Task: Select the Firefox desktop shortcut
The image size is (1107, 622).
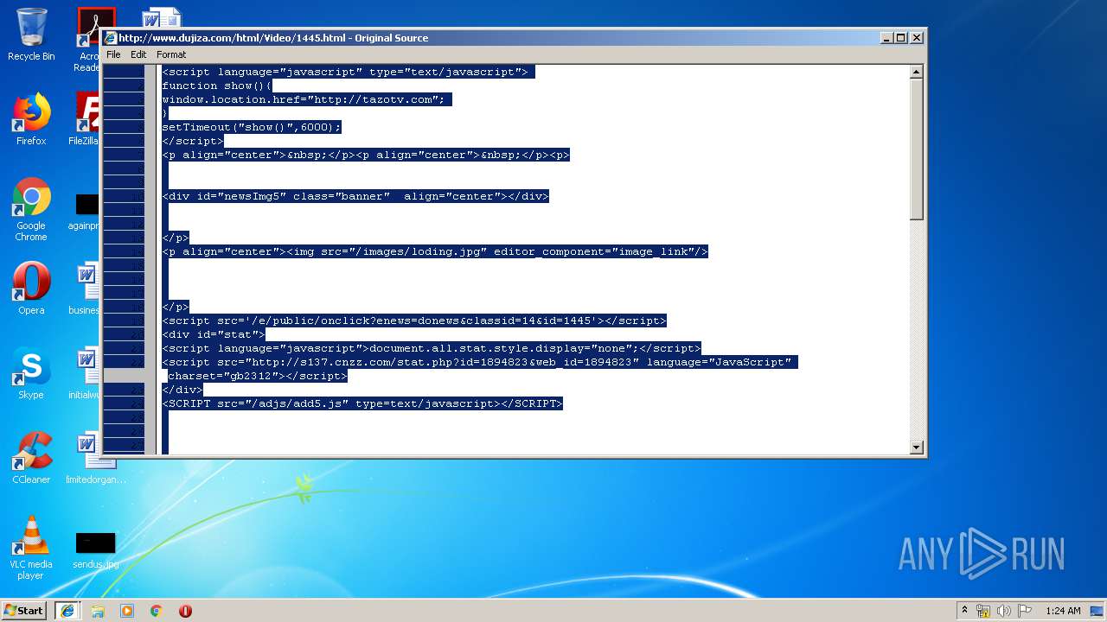Action: click(x=31, y=119)
